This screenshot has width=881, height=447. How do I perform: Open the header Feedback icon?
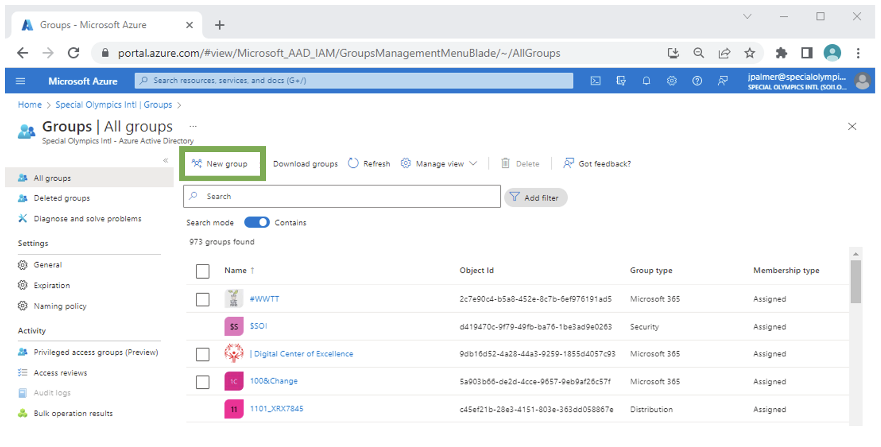coord(723,81)
